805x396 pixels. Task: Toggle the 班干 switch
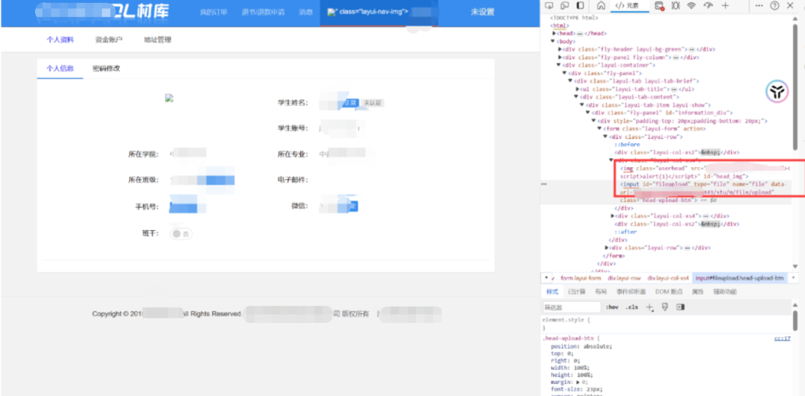point(181,233)
